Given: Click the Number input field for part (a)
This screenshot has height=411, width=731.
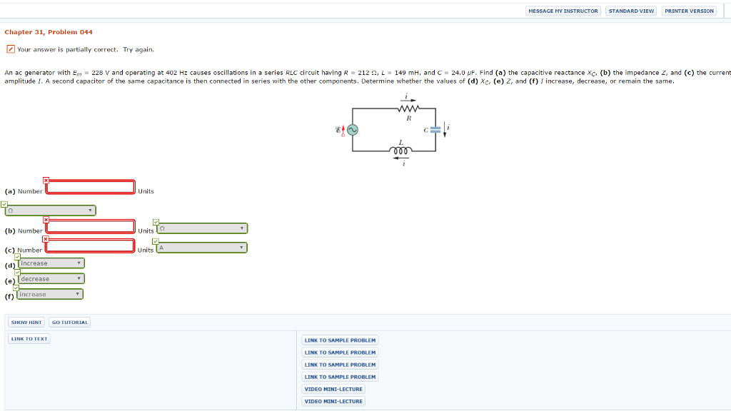Looking at the screenshot, I should (90, 187).
